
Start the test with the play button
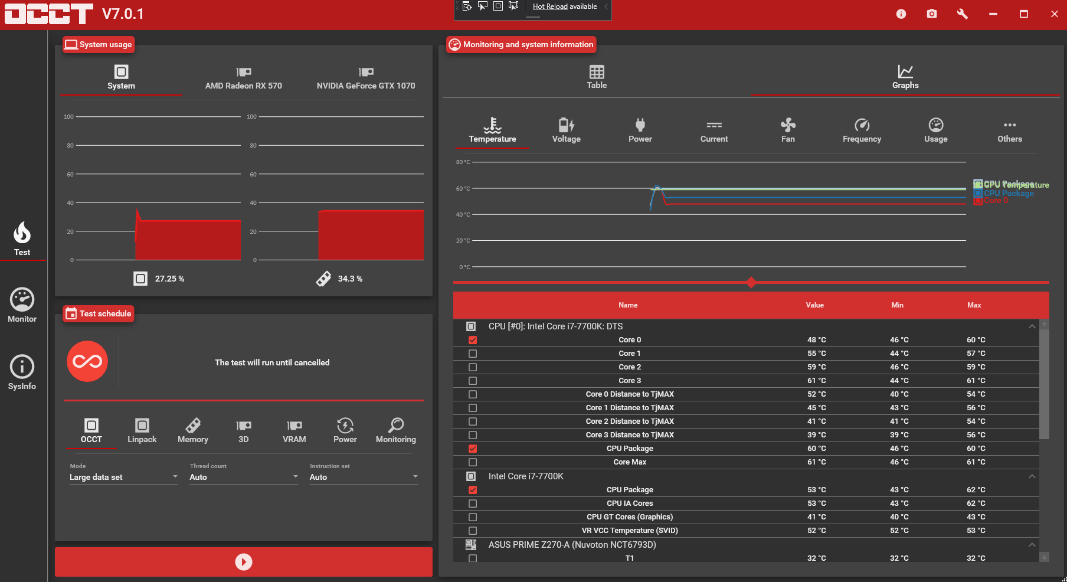(244, 562)
